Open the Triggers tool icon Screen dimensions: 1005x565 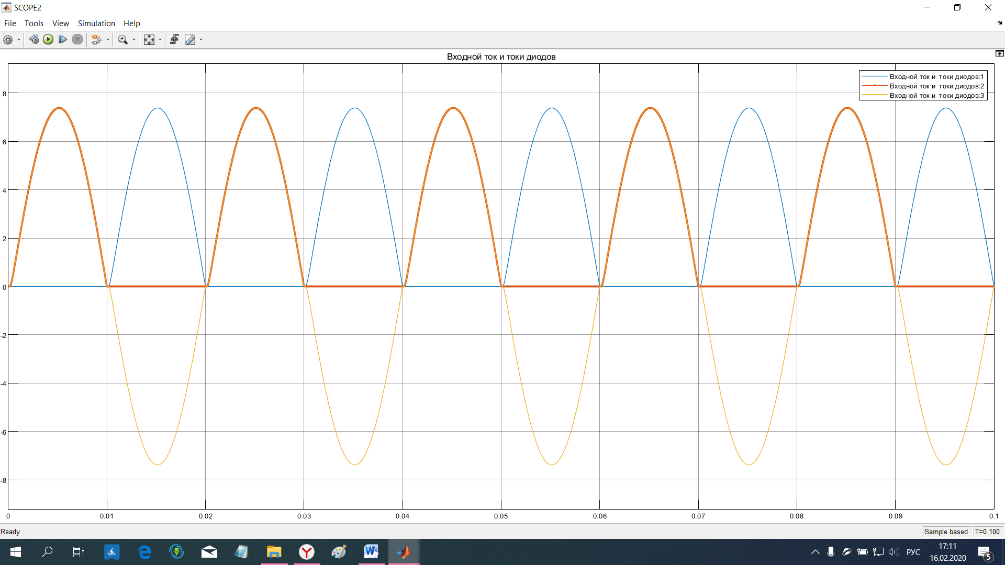tap(174, 40)
